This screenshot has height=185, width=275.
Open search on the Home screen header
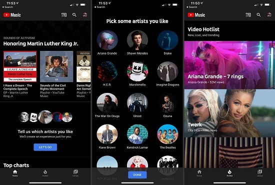(x=74, y=15)
